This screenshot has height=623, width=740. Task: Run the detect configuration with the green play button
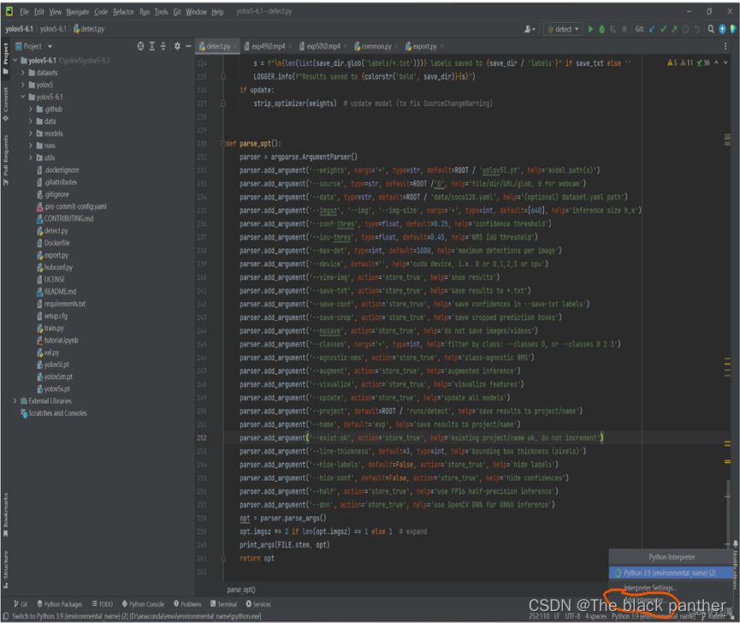(590, 29)
